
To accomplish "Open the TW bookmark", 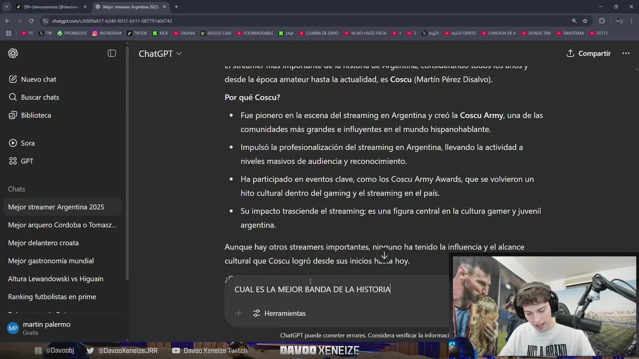I will 45,33.
